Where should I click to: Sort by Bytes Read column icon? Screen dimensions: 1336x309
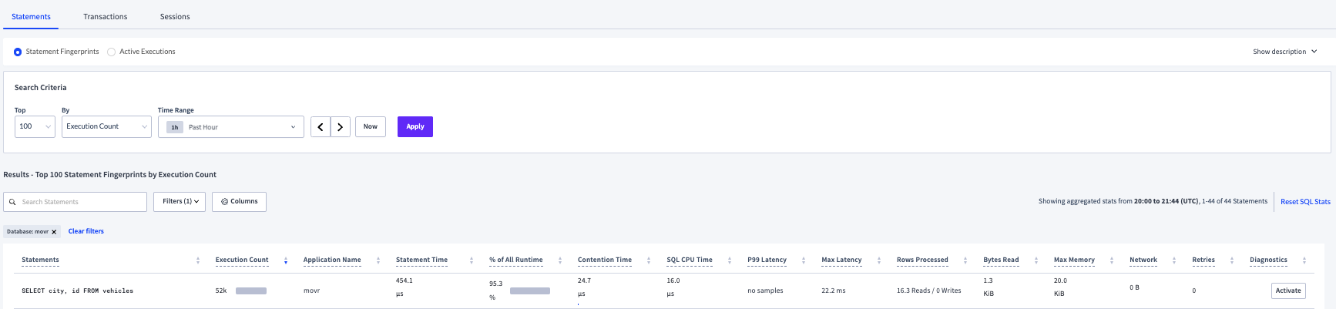point(1036,260)
